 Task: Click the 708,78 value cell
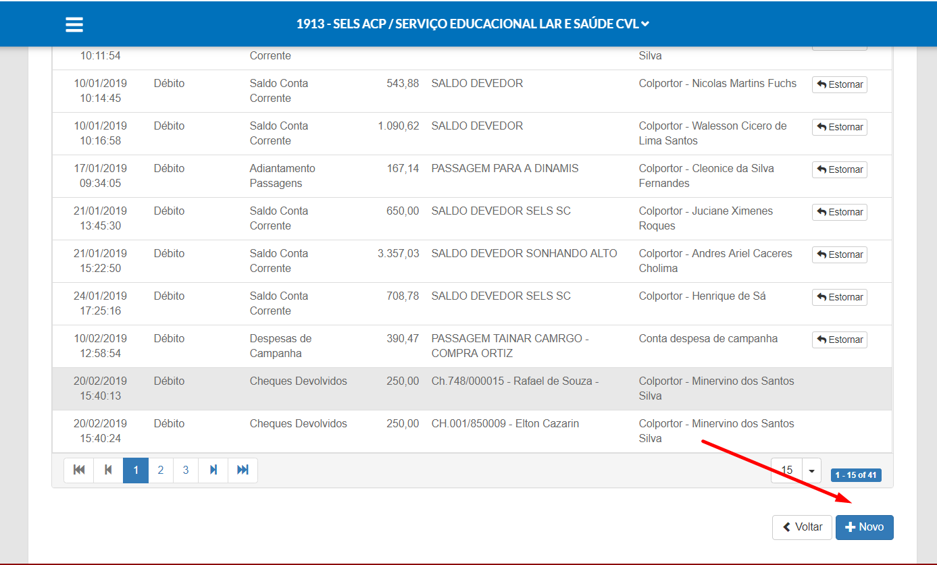pos(403,296)
